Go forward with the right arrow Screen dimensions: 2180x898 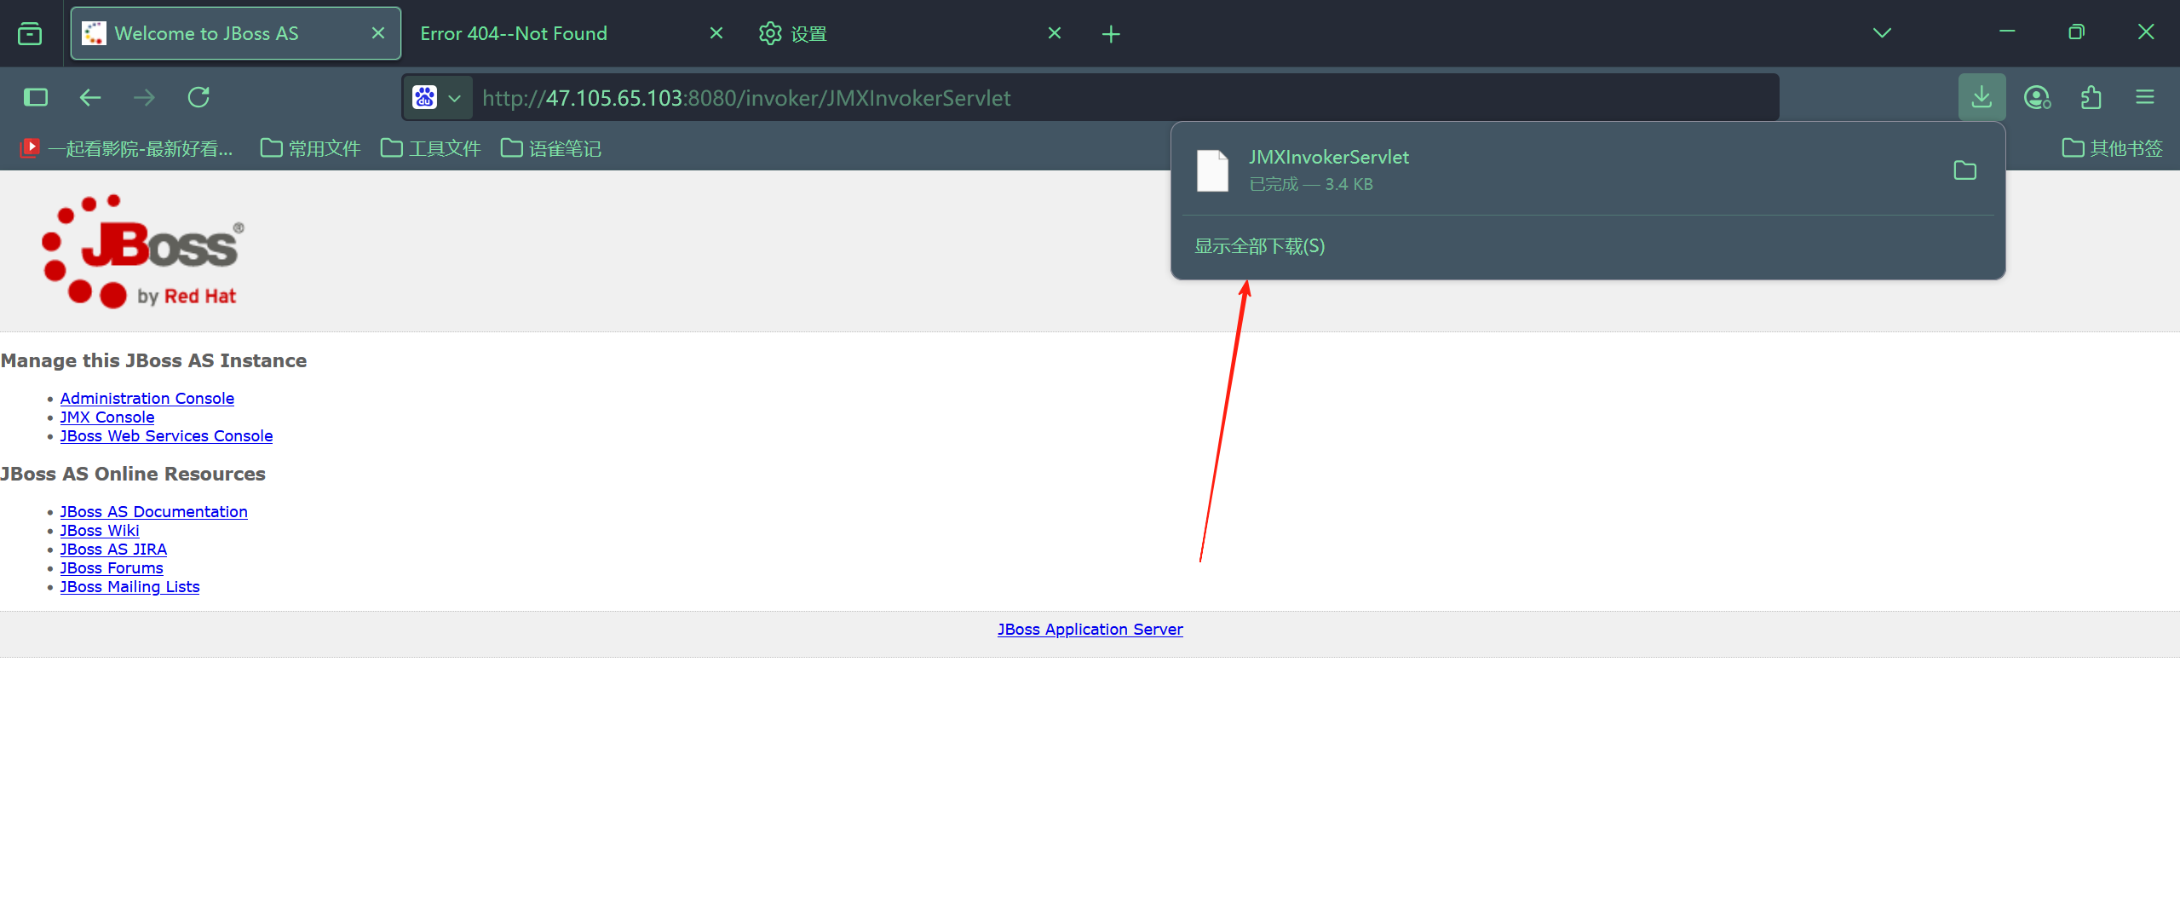click(145, 97)
